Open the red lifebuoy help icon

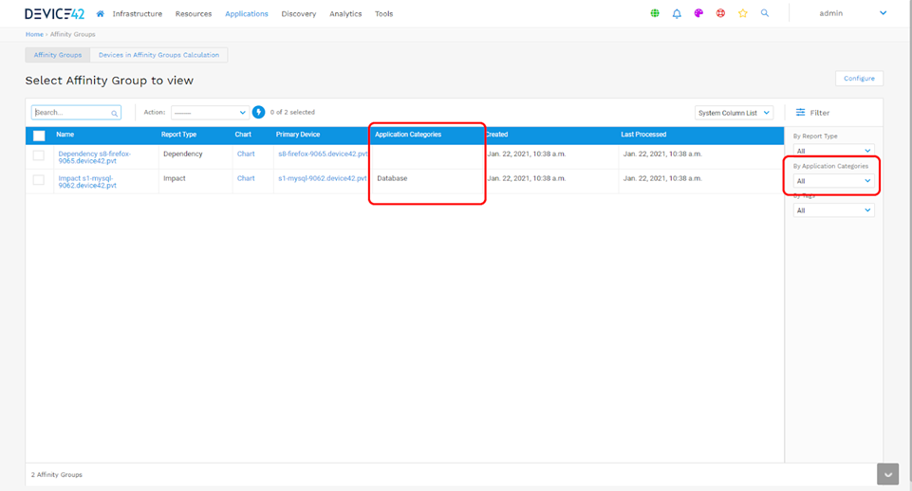[720, 14]
